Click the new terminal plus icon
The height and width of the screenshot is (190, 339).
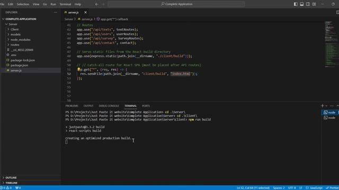(323, 106)
